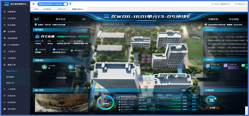Click the blue filter funnel icon

tap(70, 4)
